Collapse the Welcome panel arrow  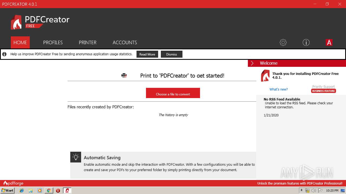(252, 63)
